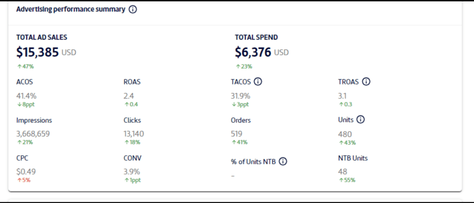474x203 pixels.
Task: Click the red CPC 5% increase indicator
Action: tap(24, 180)
